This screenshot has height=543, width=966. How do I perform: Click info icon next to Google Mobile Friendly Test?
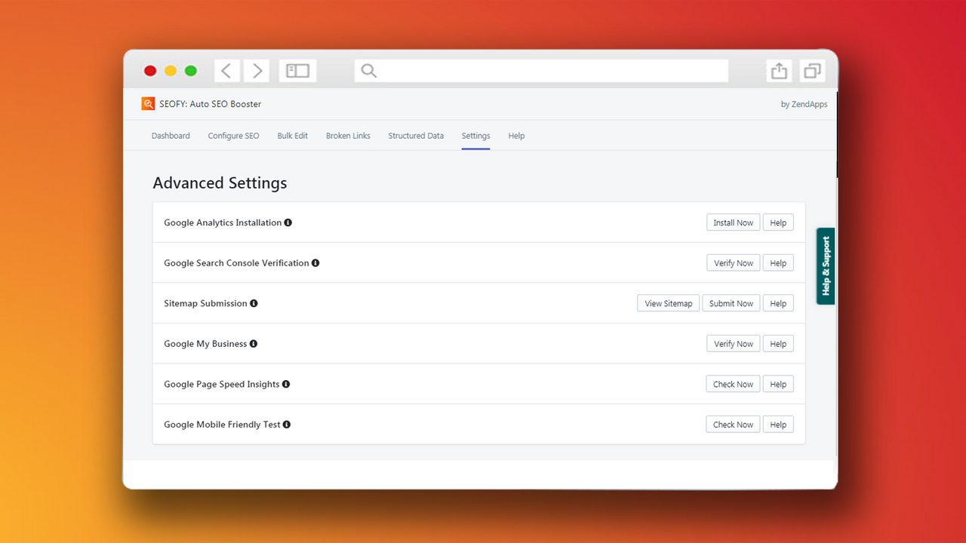286,424
